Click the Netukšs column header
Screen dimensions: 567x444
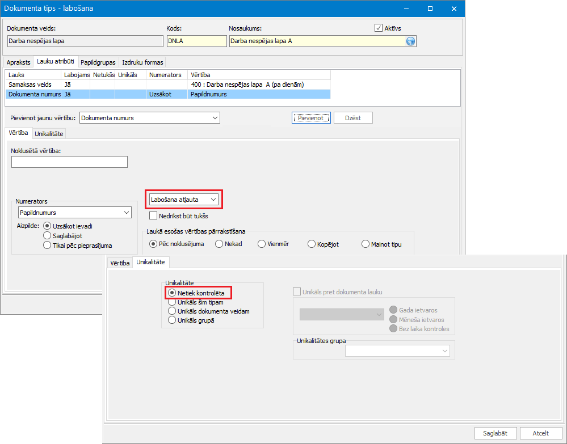[x=103, y=75]
